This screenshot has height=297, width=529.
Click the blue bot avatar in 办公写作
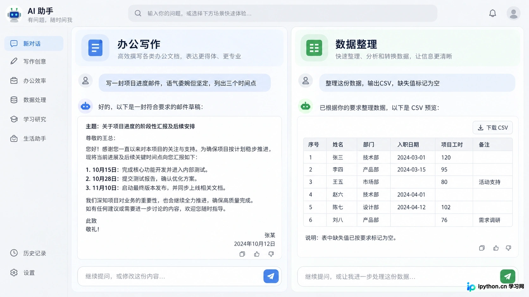(85, 106)
